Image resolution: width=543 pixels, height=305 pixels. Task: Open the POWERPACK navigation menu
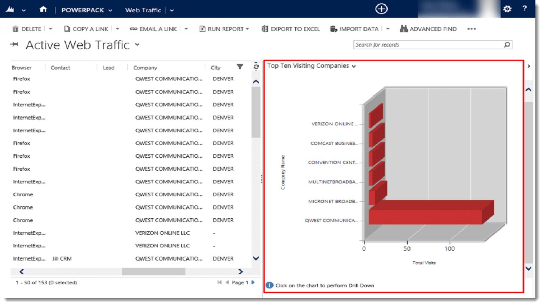click(87, 10)
